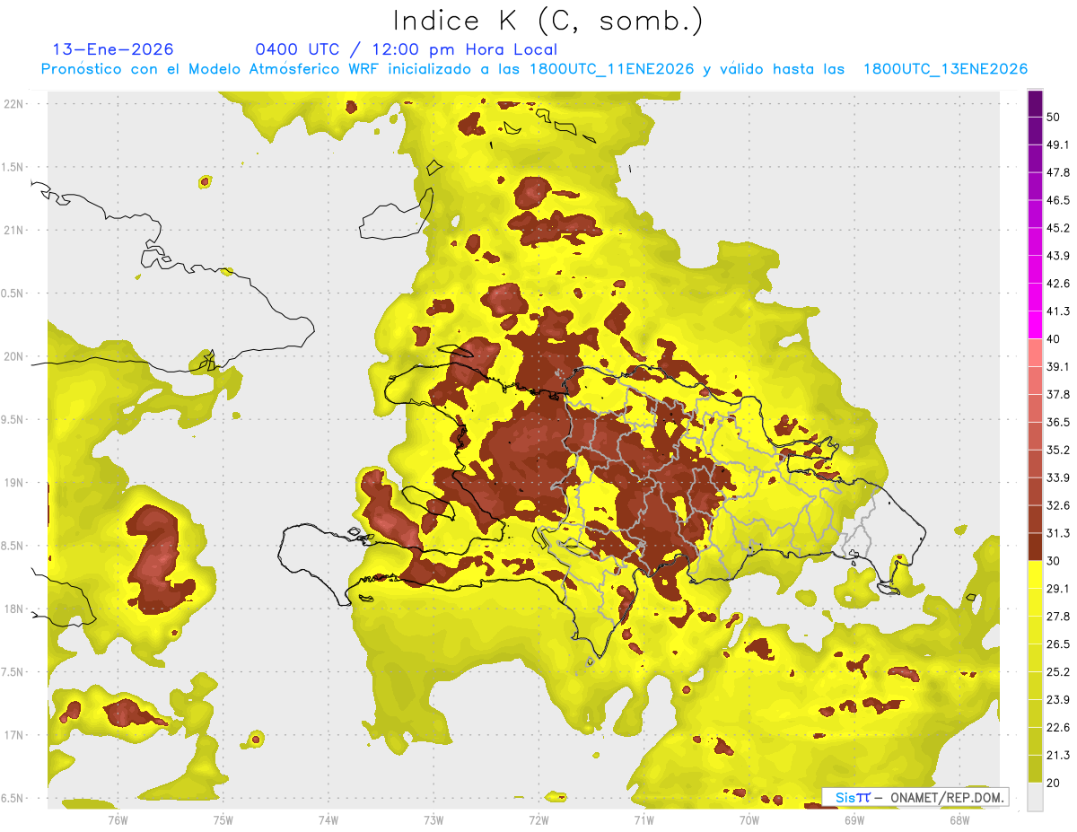Click "Pronóstico con el Modelo Atmosférico WRF" text
Screen dimensions: 1077x832
click(x=210, y=69)
